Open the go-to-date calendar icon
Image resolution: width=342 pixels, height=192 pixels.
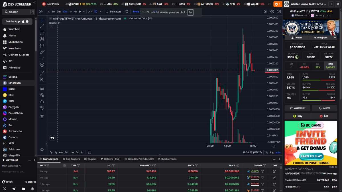pos(89,152)
